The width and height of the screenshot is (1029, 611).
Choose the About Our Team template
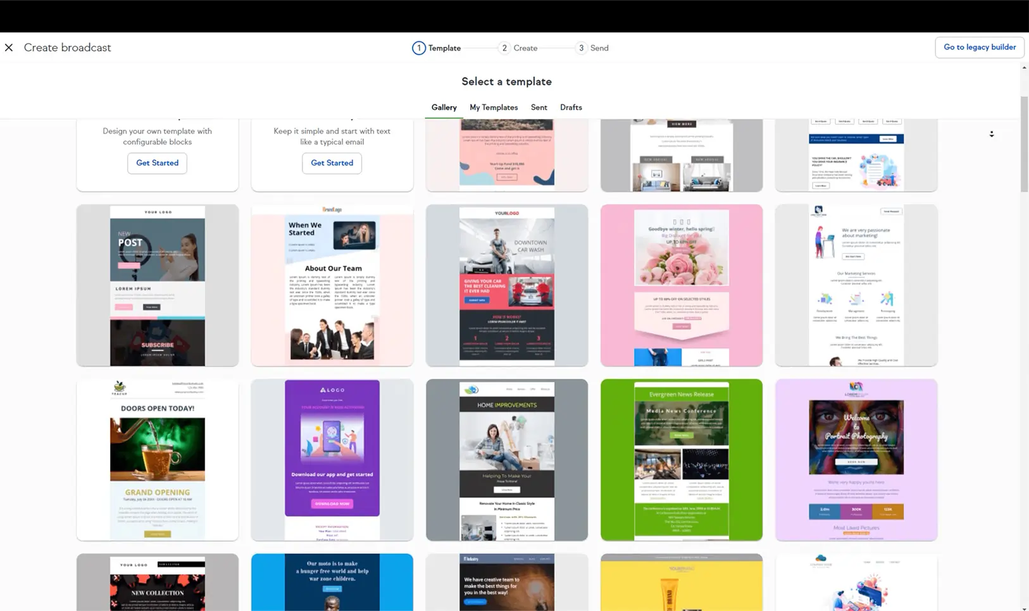pos(332,285)
